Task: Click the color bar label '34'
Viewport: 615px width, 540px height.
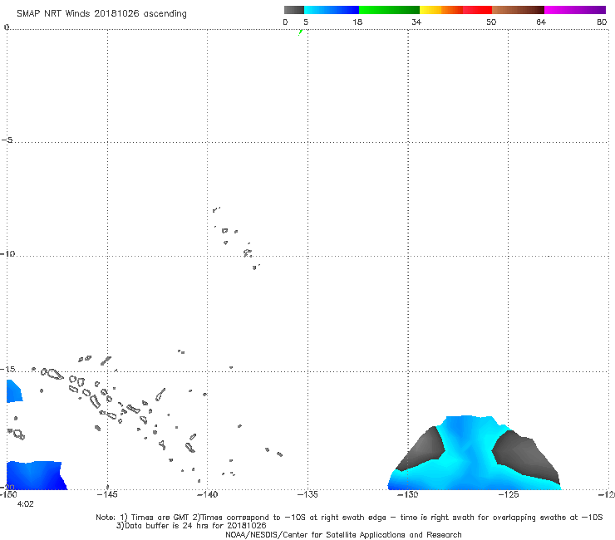Action: point(416,22)
